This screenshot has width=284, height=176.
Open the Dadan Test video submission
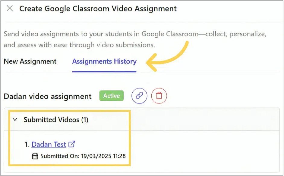pos(49,144)
